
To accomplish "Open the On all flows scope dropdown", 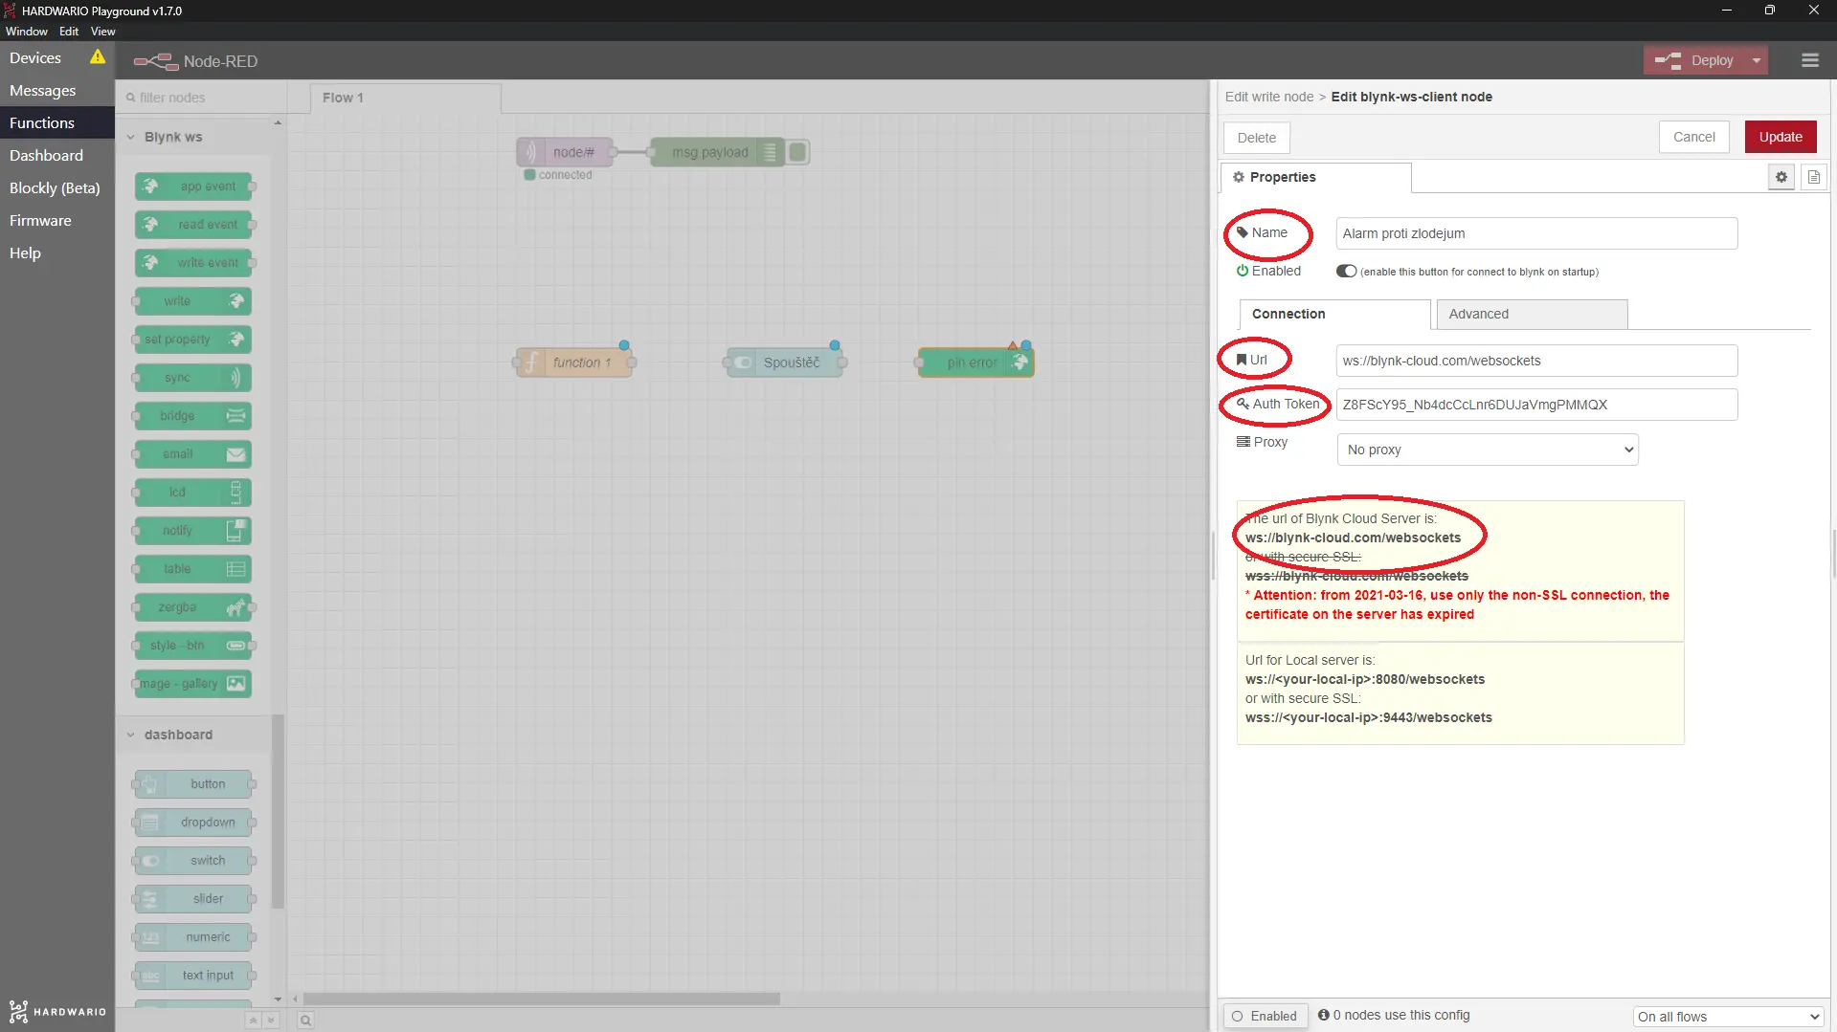I will click(x=1727, y=1017).
